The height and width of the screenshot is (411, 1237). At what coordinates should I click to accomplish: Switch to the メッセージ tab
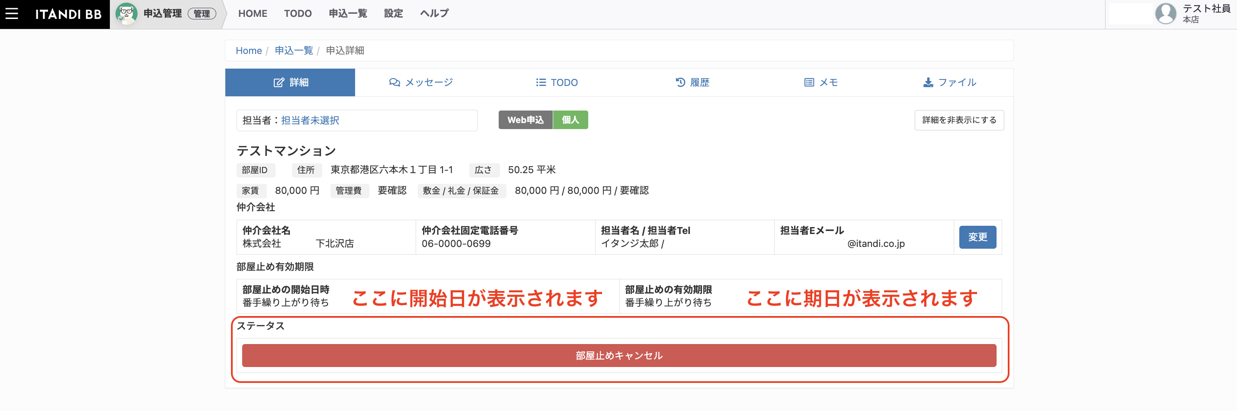[x=421, y=82]
